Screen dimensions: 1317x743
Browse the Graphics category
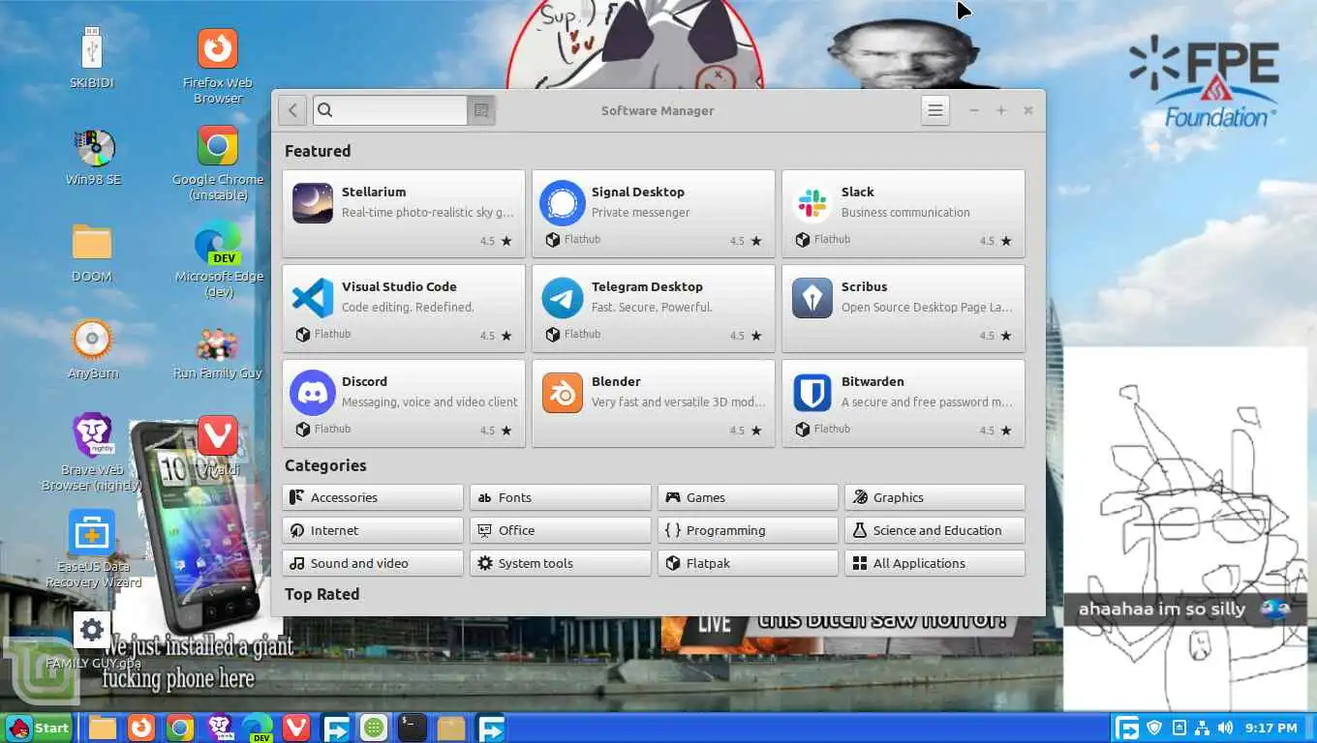pyautogui.click(x=934, y=497)
